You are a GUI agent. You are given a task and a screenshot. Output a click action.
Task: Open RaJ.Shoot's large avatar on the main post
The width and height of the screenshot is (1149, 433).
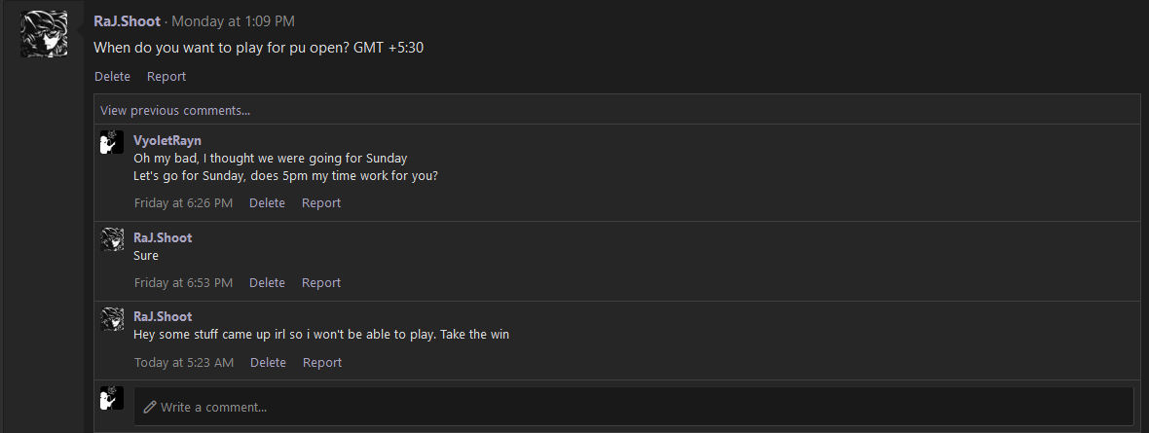44,34
